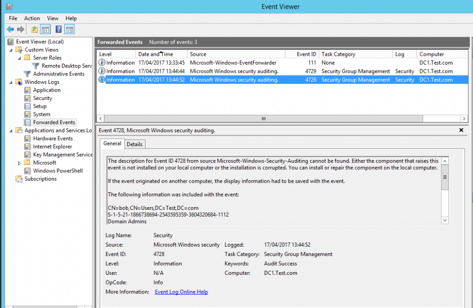Screen dimensions: 473x308
Task: Close the event preview pane
Action: [x=461, y=130]
